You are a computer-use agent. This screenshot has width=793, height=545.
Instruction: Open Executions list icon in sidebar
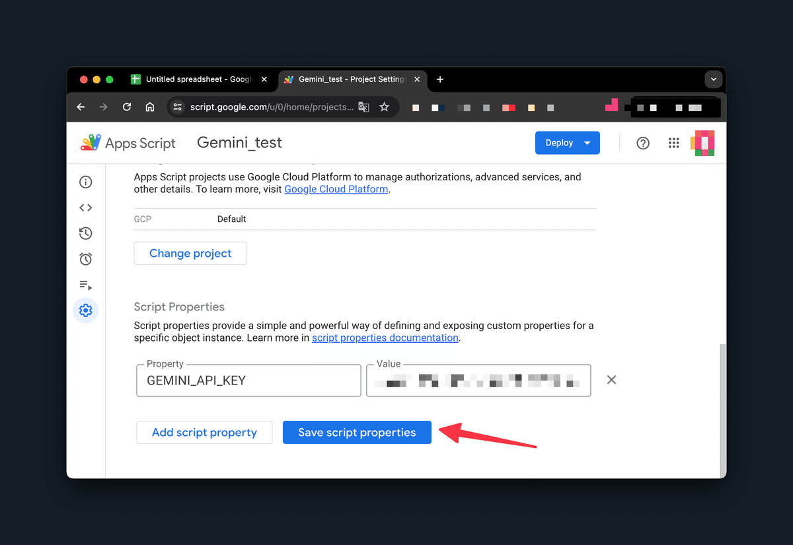click(85, 285)
